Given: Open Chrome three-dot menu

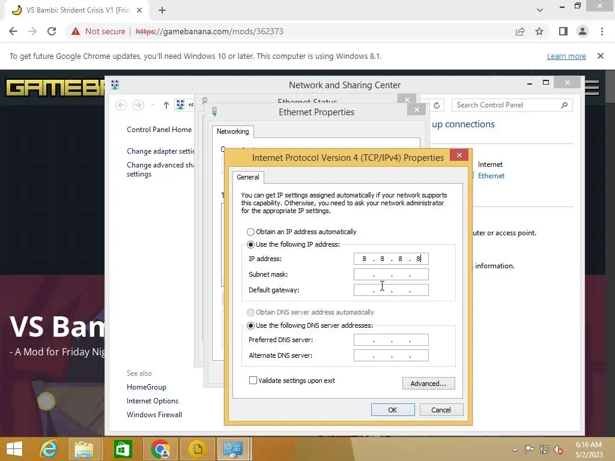Looking at the screenshot, I should (602, 31).
